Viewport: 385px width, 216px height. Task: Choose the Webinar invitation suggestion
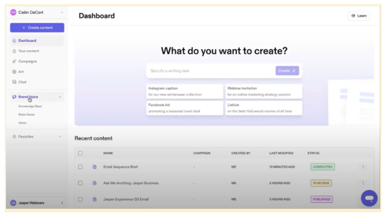tap(264, 92)
